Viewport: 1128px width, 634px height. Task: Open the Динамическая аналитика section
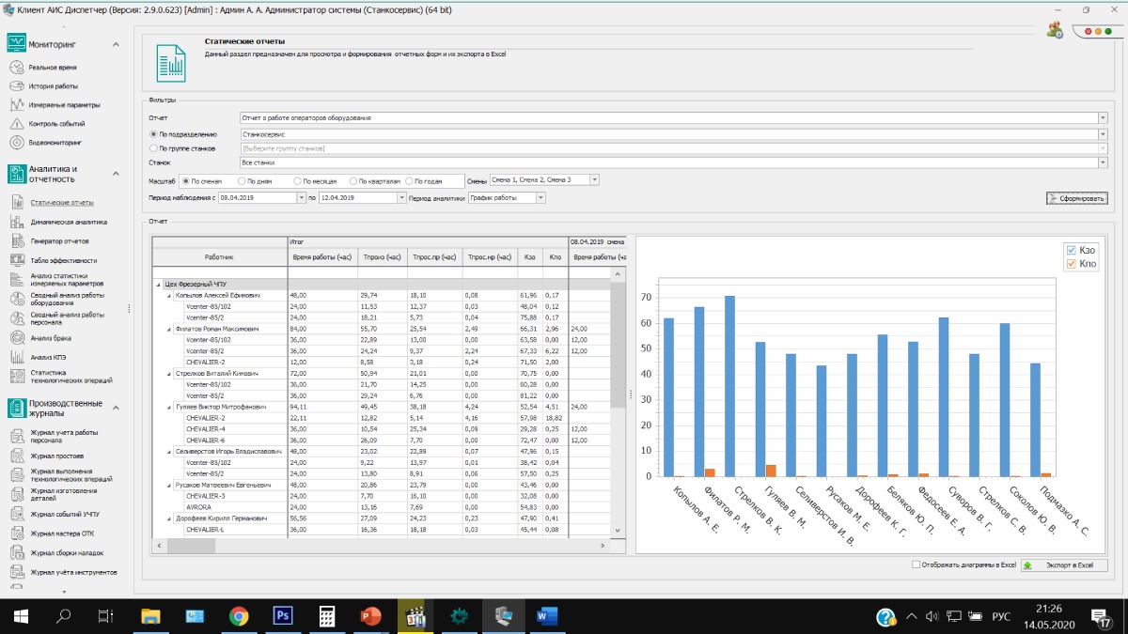coord(69,222)
